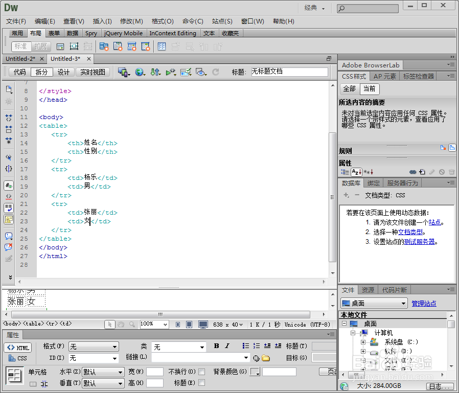The height and width of the screenshot is (393, 459).
Task: Click the Live View button
Action: pos(93,72)
